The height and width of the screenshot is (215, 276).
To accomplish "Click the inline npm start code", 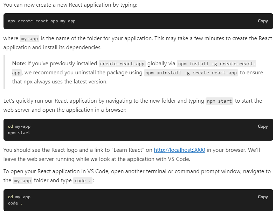I will (x=219, y=101).
